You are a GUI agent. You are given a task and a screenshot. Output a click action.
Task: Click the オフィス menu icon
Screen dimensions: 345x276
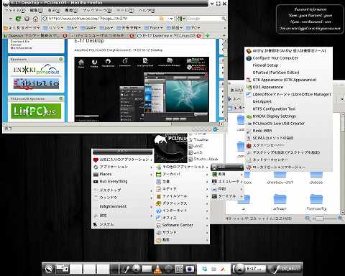coord(158,218)
